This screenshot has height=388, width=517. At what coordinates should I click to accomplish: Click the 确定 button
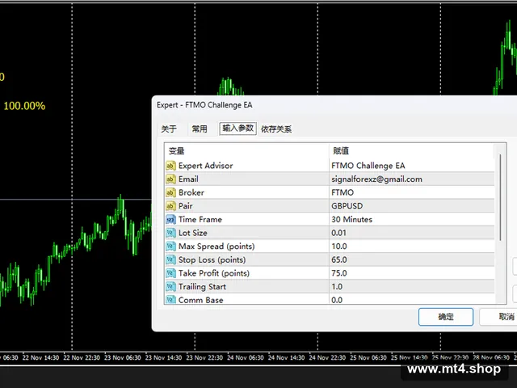coord(446,317)
